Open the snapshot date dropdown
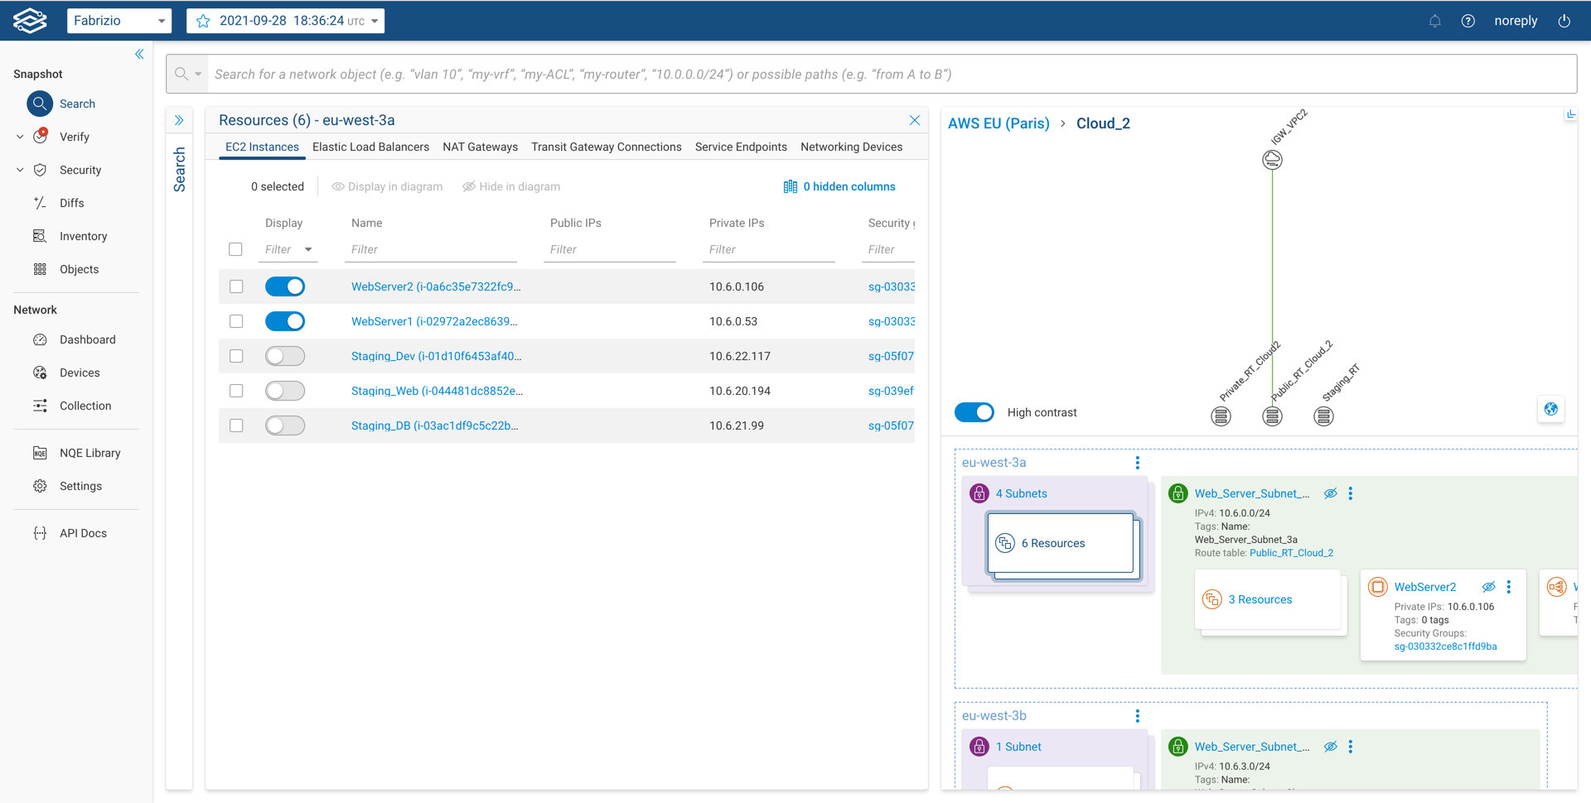The height and width of the screenshot is (803, 1591). click(286, 21)
